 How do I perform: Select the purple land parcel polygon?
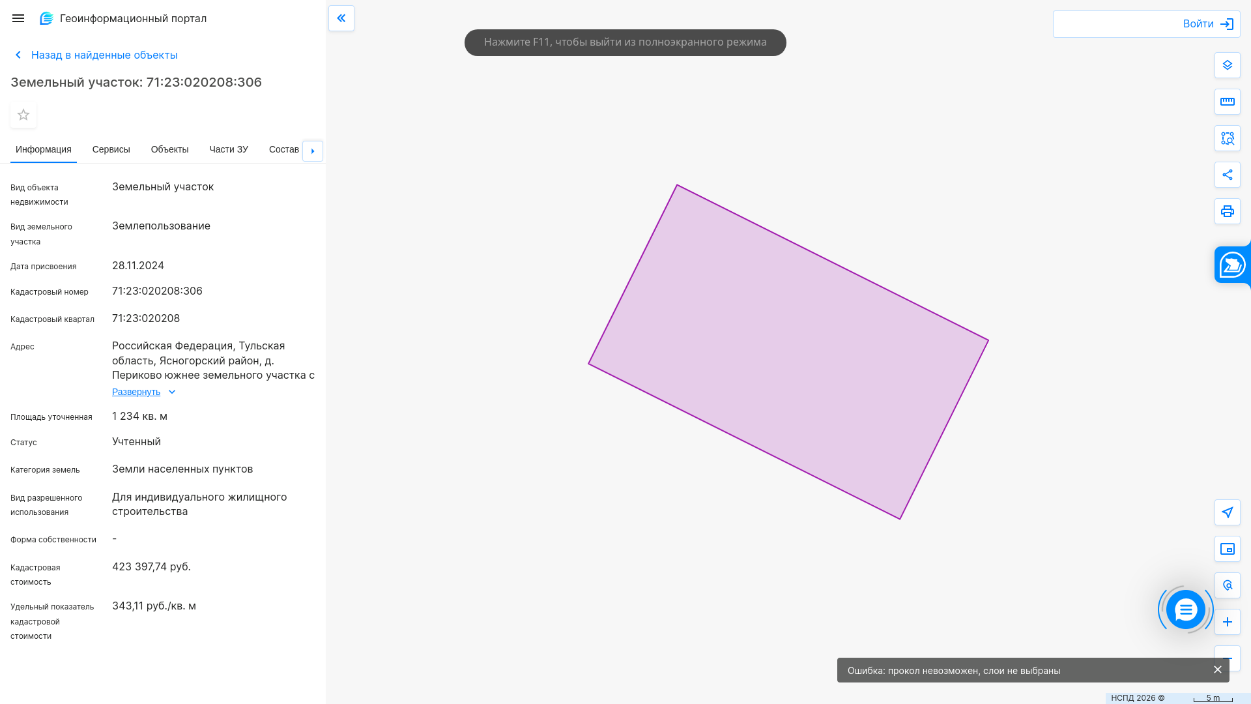tap(788, 352)
